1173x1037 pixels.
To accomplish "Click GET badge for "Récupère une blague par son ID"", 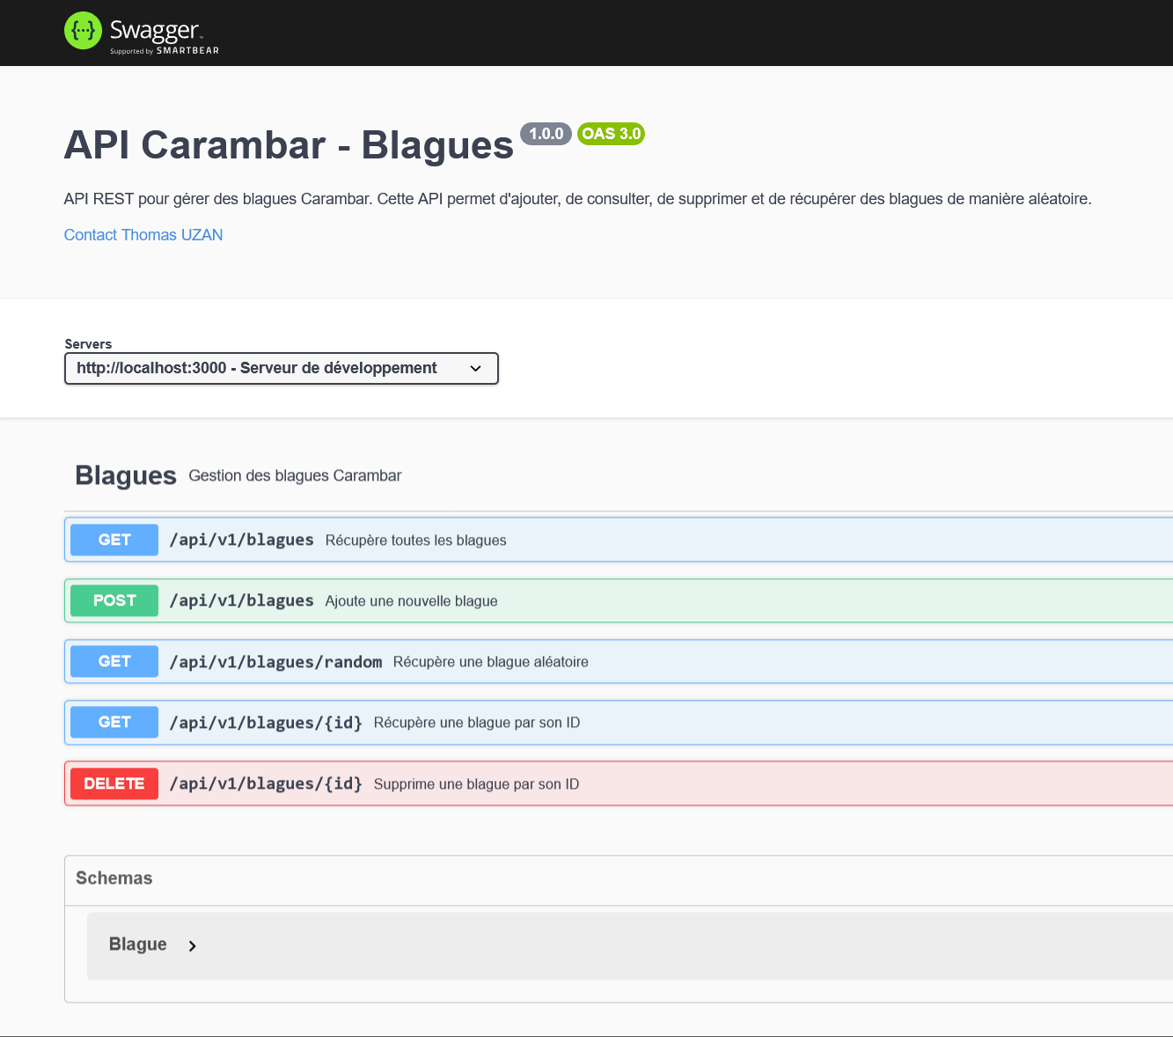I will coord(114,722).
